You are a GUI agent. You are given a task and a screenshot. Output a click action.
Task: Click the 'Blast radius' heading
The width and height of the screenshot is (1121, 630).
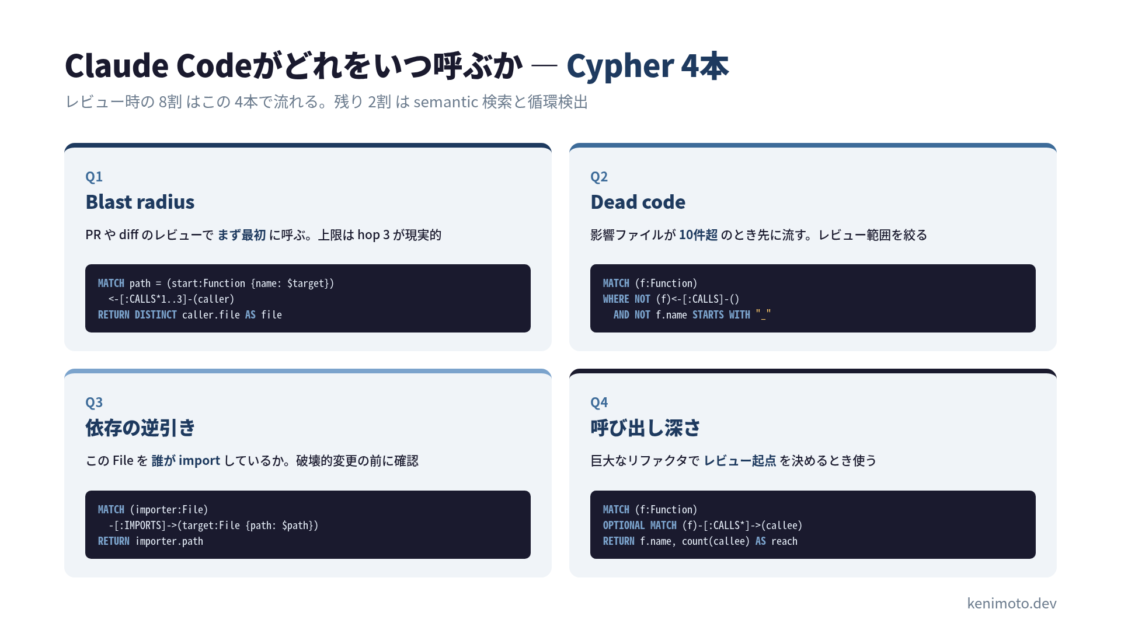click(140, 202)
